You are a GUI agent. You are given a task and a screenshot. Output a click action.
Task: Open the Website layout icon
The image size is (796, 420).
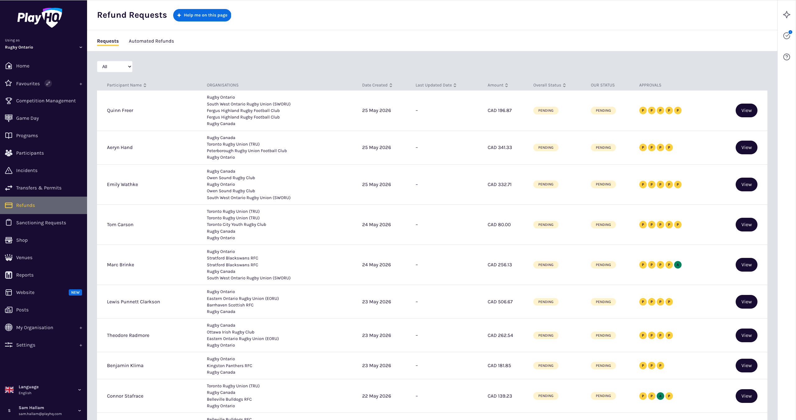[x=9, y=292]
